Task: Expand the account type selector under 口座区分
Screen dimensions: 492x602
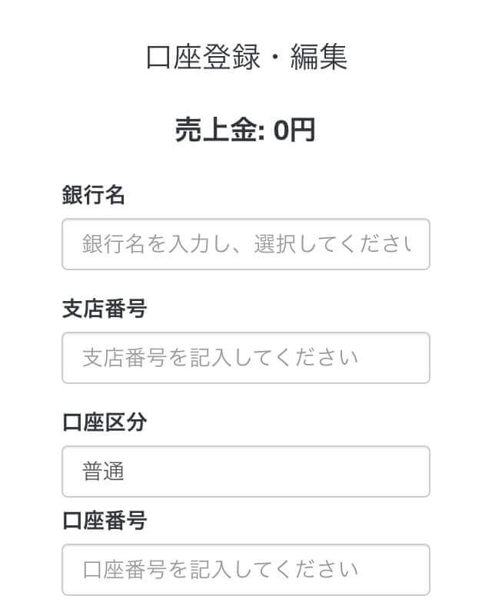Action: pyautogui.click(x=246, y=471)
